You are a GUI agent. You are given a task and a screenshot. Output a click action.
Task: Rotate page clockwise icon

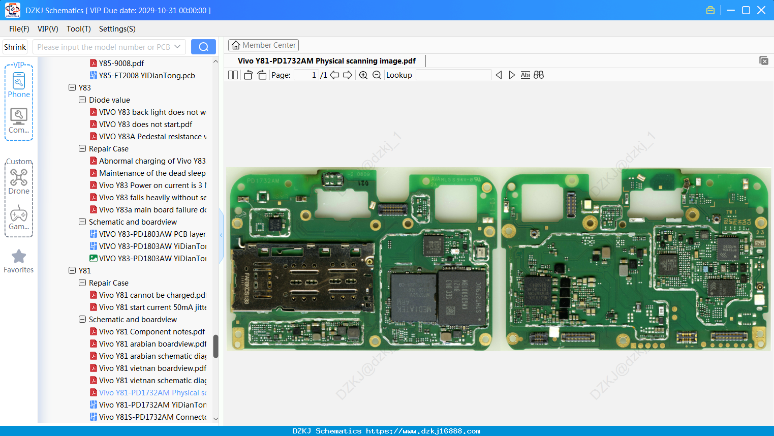pyautogui.click(x=262, y=75)
